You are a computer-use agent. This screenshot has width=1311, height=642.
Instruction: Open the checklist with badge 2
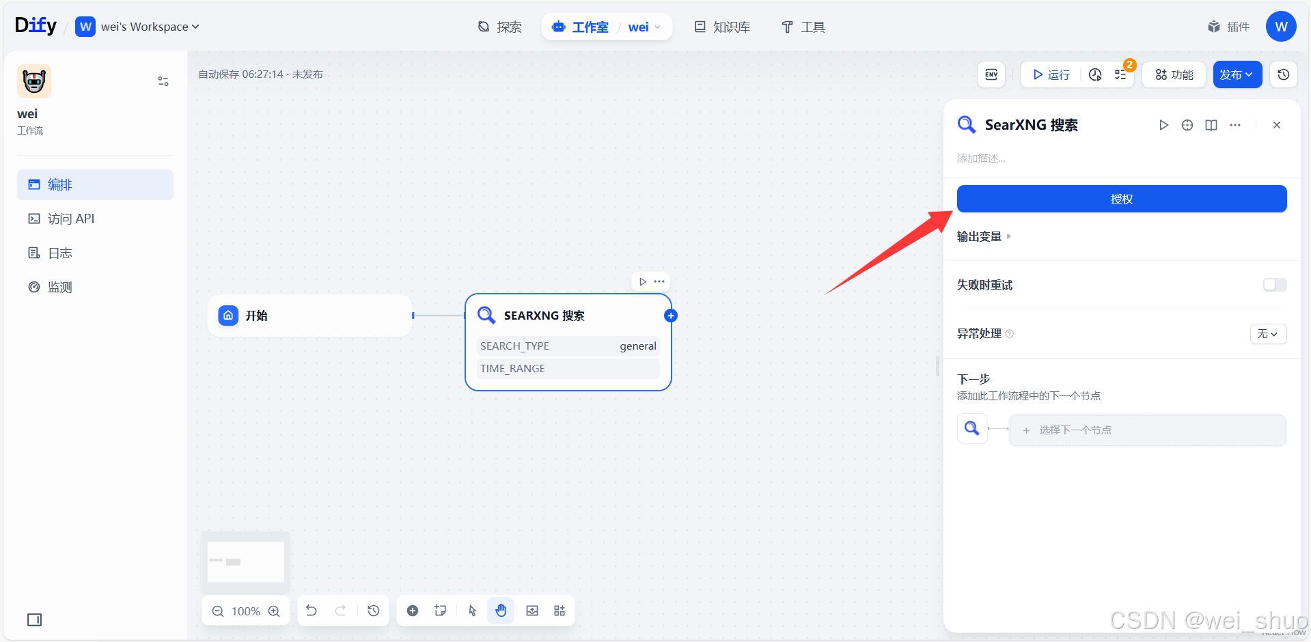click(x=1120, y=74)
